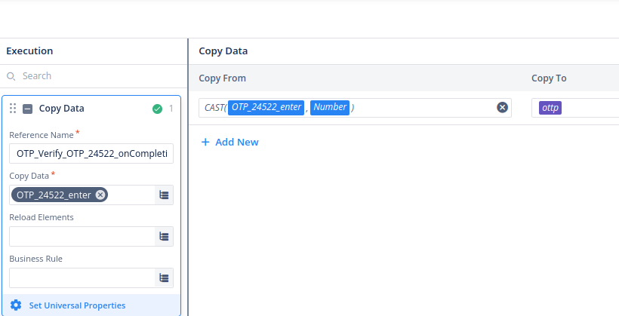Image resolution: width=619 pixels, height=316 pixels.
Task: Click into the Business Rule field
Action: (x=80, y=278)
